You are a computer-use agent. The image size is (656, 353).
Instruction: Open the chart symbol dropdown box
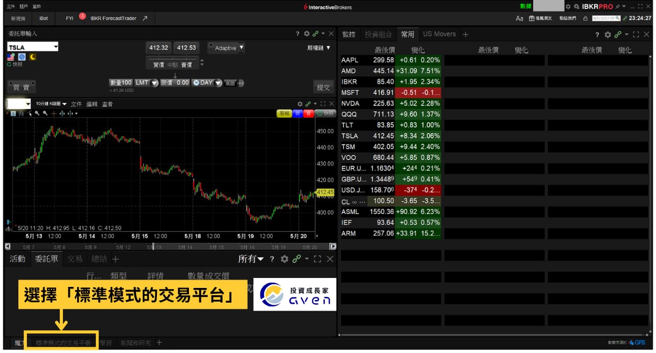click(19, 104)
